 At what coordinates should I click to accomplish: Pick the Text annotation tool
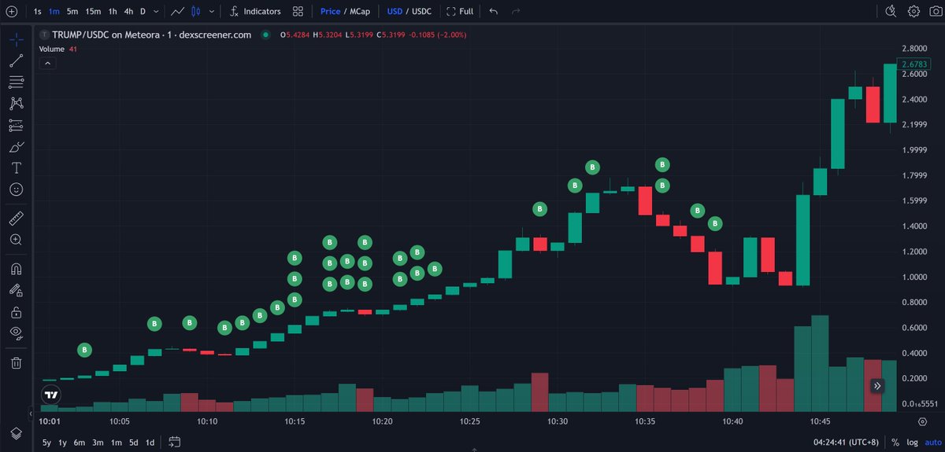click(17, 168)
